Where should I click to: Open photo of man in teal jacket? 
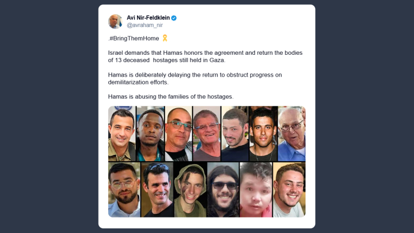150,133
